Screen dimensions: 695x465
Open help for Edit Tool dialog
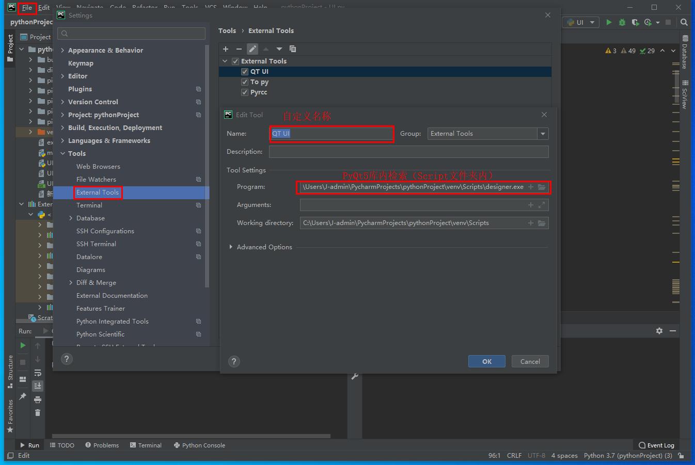234,361
